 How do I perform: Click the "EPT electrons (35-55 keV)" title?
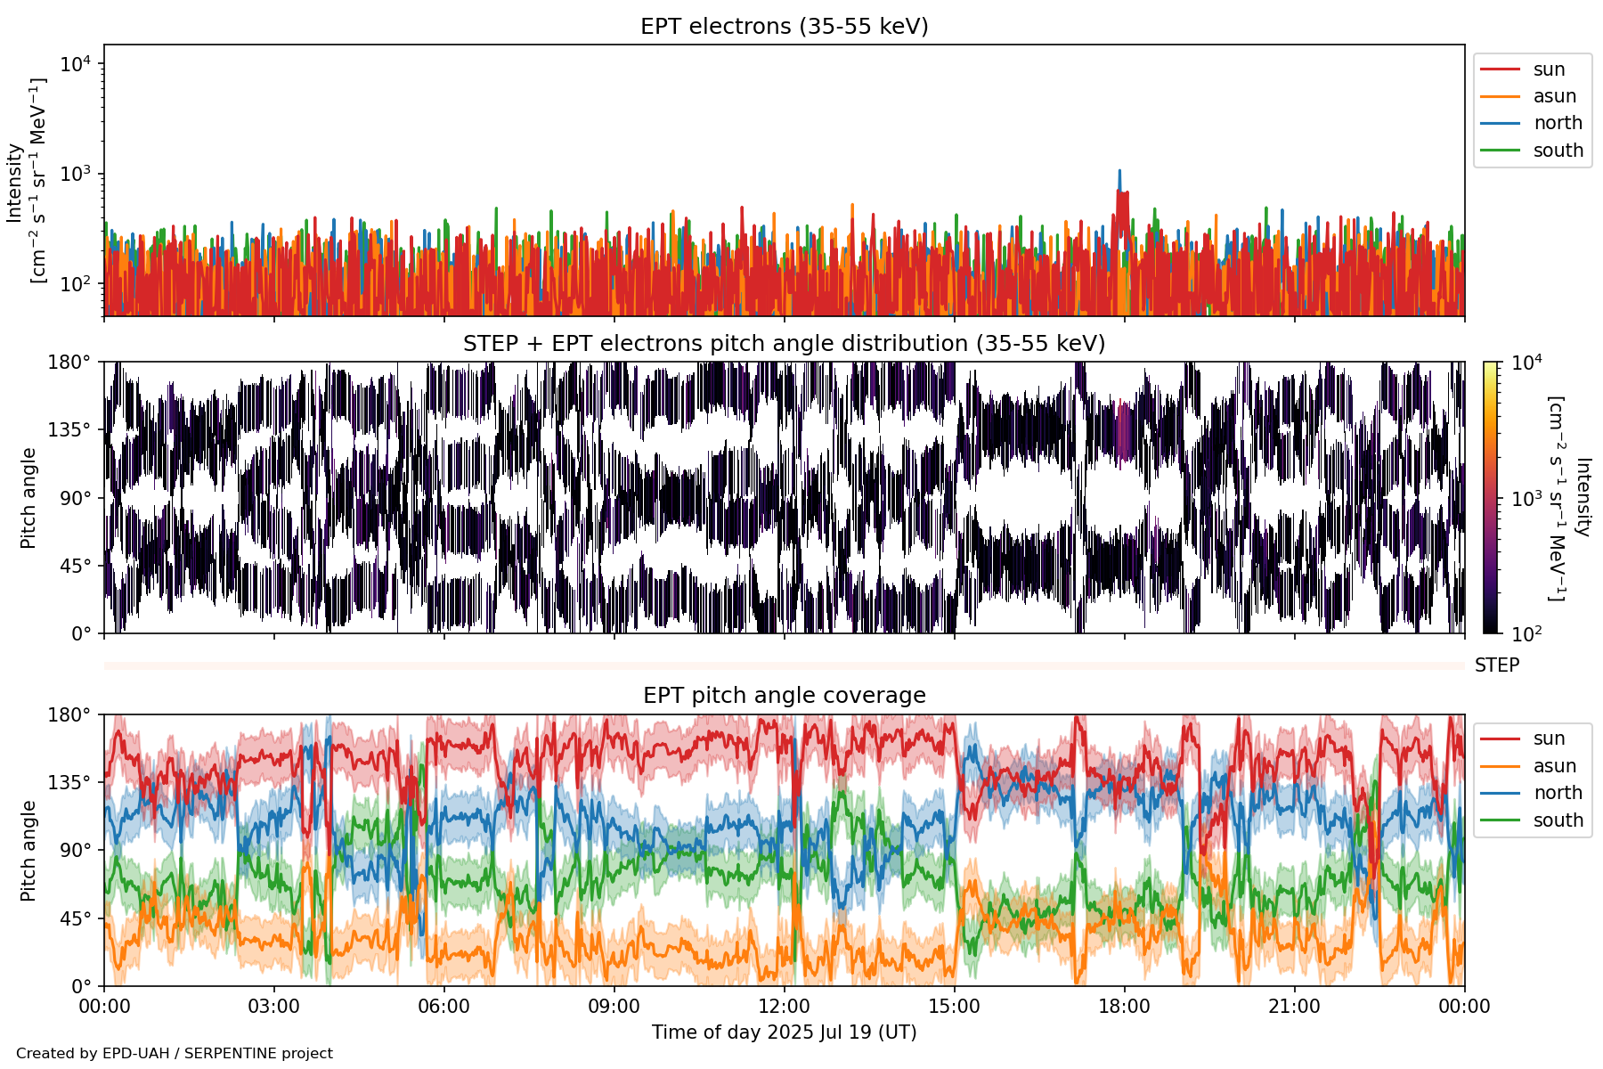(x=784, y=27)
